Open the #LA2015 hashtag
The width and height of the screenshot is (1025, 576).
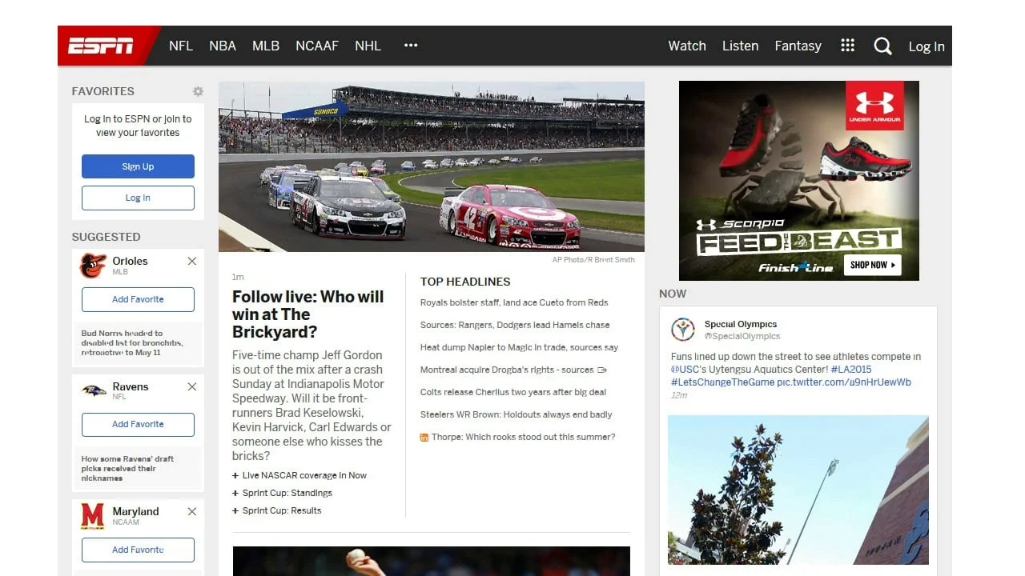coord(851,370)
